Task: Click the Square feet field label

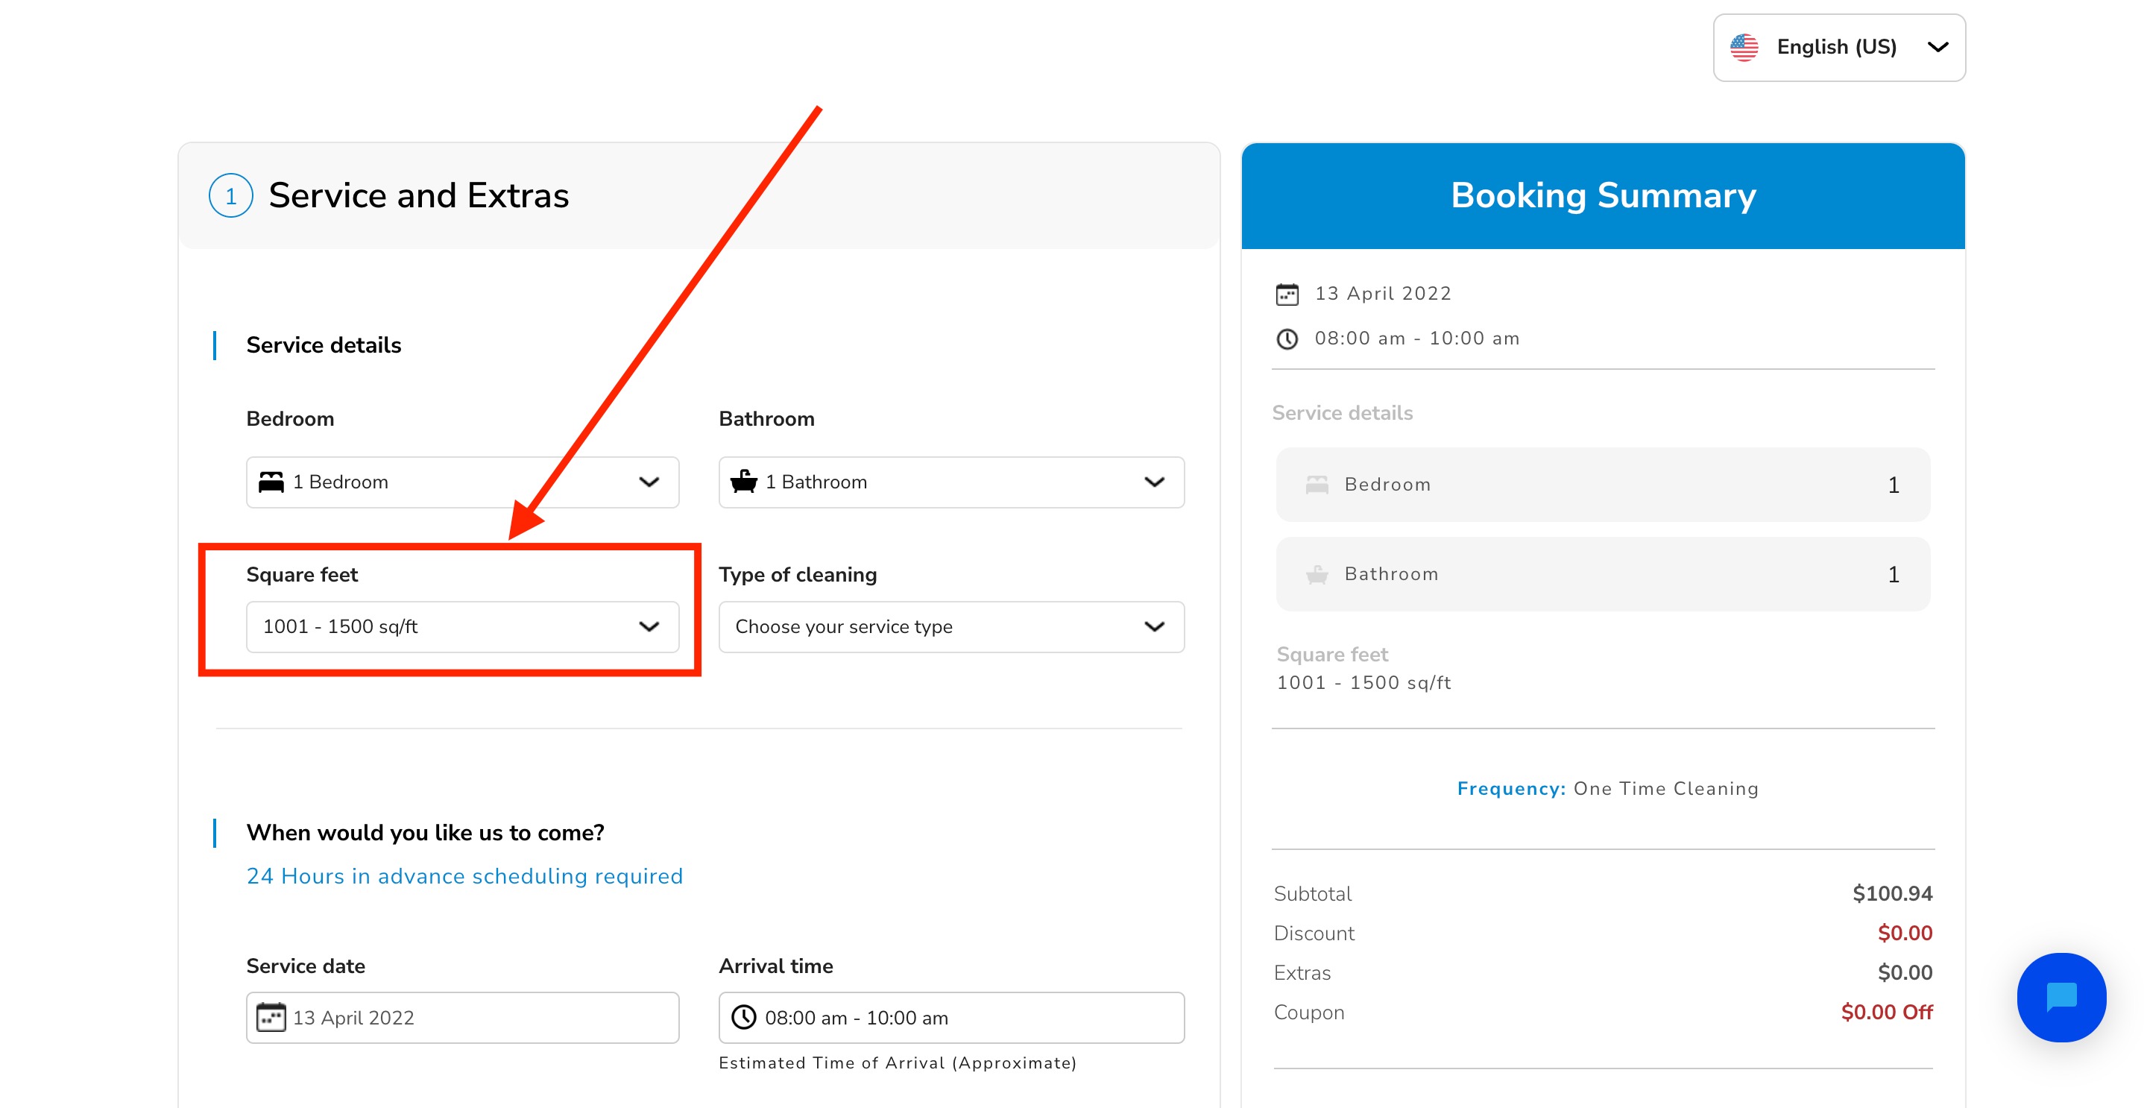Action: (302, 575)
